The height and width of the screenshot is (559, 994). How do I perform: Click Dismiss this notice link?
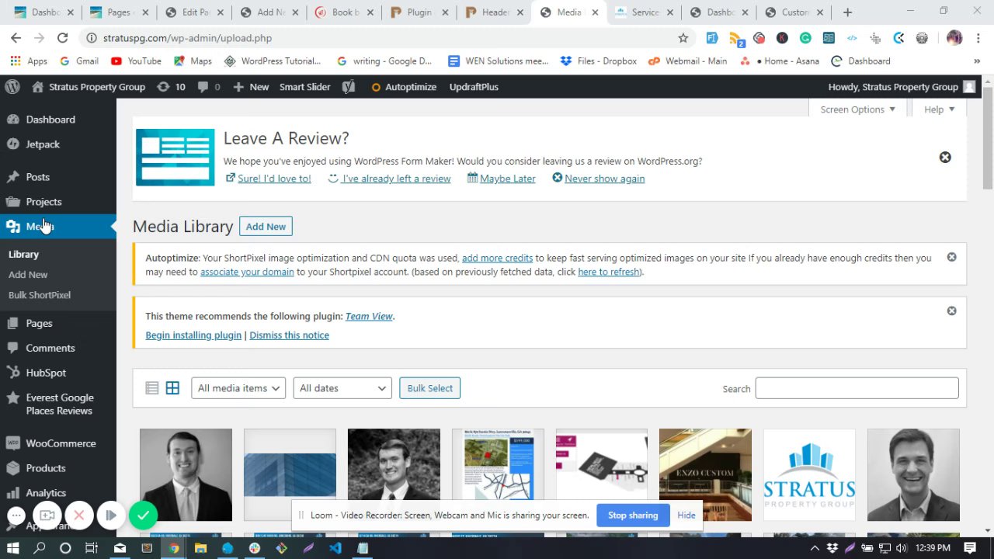click(289, 335)
